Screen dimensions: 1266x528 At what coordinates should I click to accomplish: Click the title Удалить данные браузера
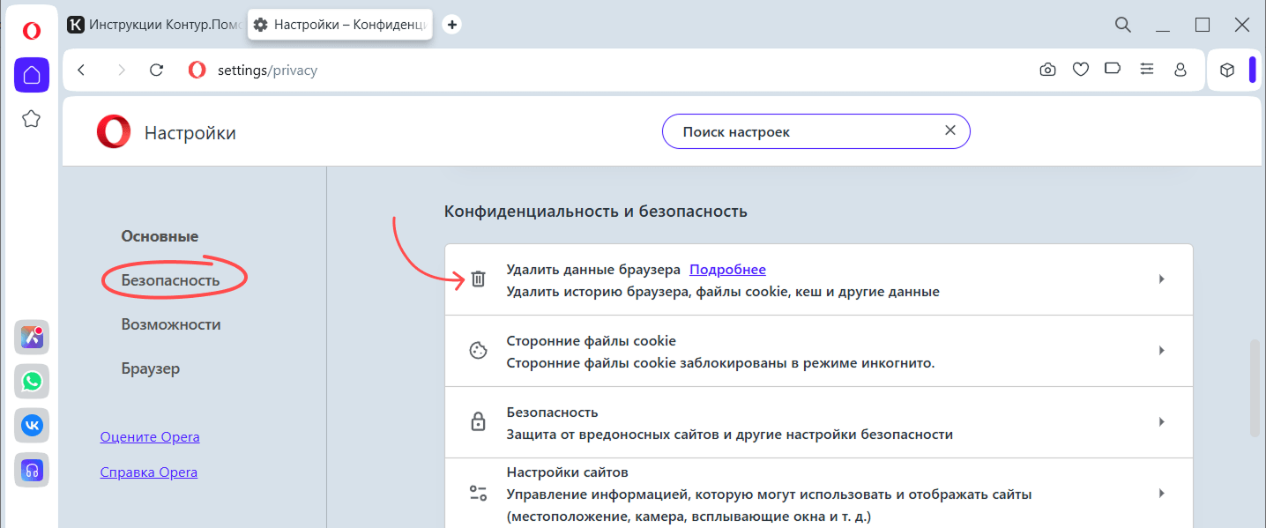tap(593, 270)
